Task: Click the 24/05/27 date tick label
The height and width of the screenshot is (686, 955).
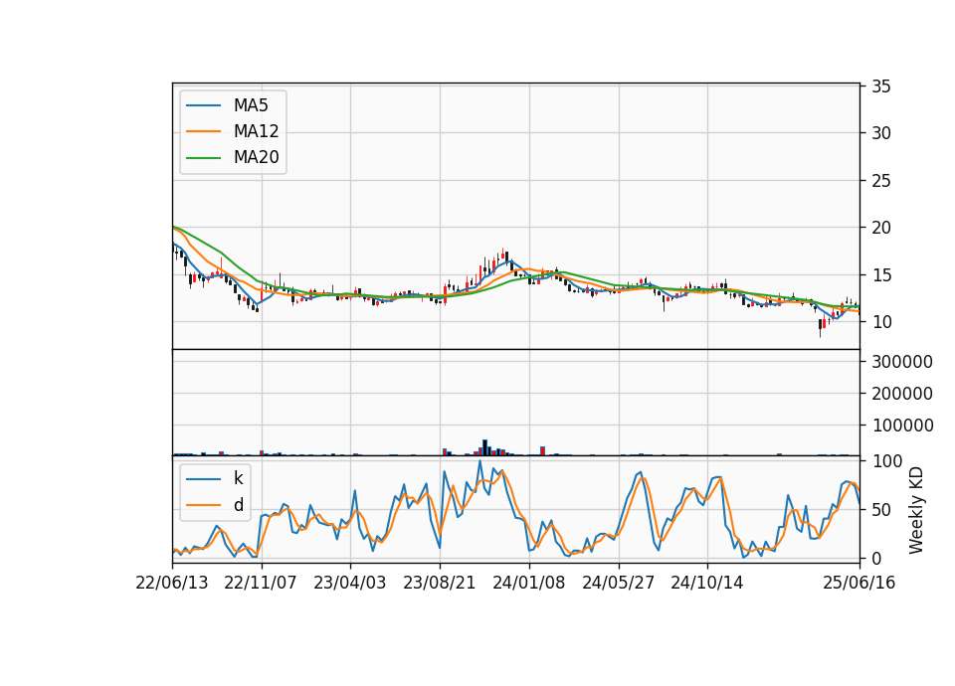Action: pos(618,584)
